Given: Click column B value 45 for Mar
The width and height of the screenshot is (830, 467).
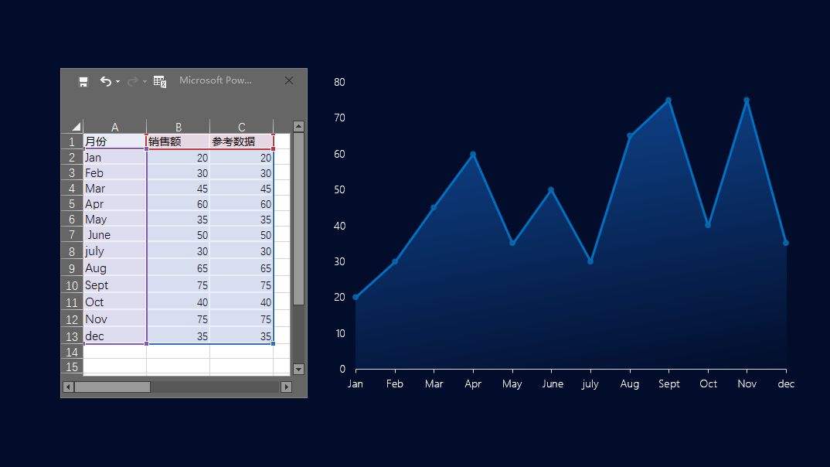Looking at the screenshot, I should (179, 188).
